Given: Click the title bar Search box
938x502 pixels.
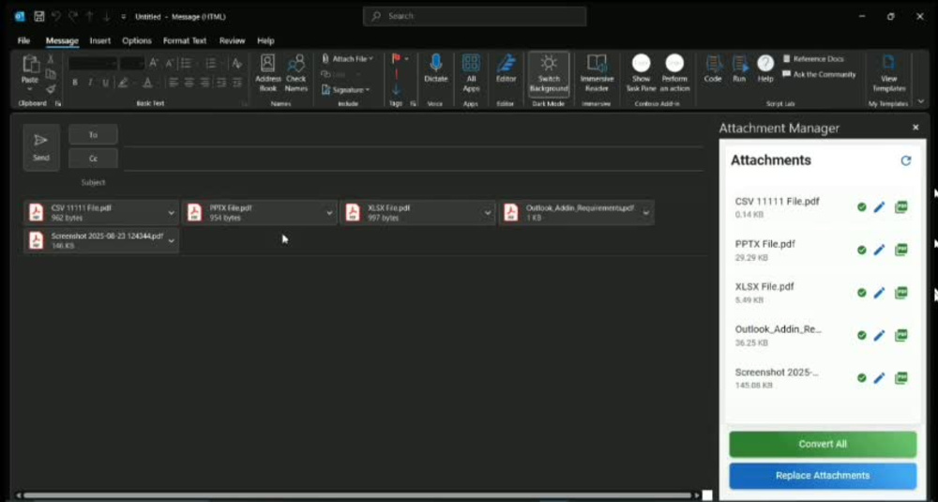Looking at the screenshot, I should (475, 16).
